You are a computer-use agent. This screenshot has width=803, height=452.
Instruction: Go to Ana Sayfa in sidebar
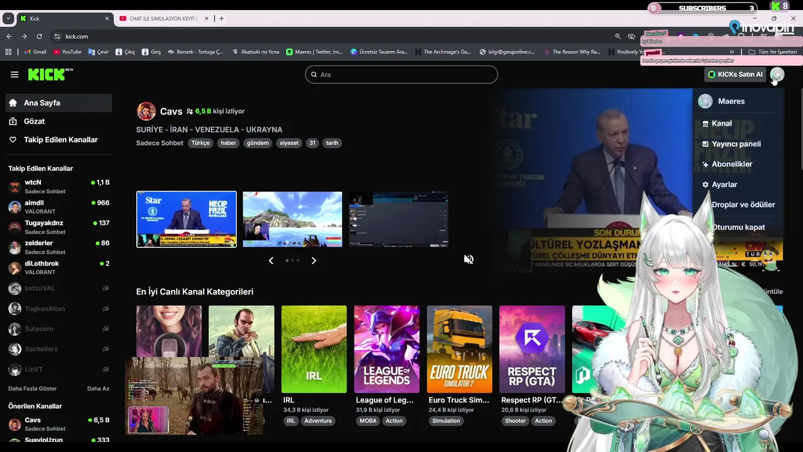point(58,103)
